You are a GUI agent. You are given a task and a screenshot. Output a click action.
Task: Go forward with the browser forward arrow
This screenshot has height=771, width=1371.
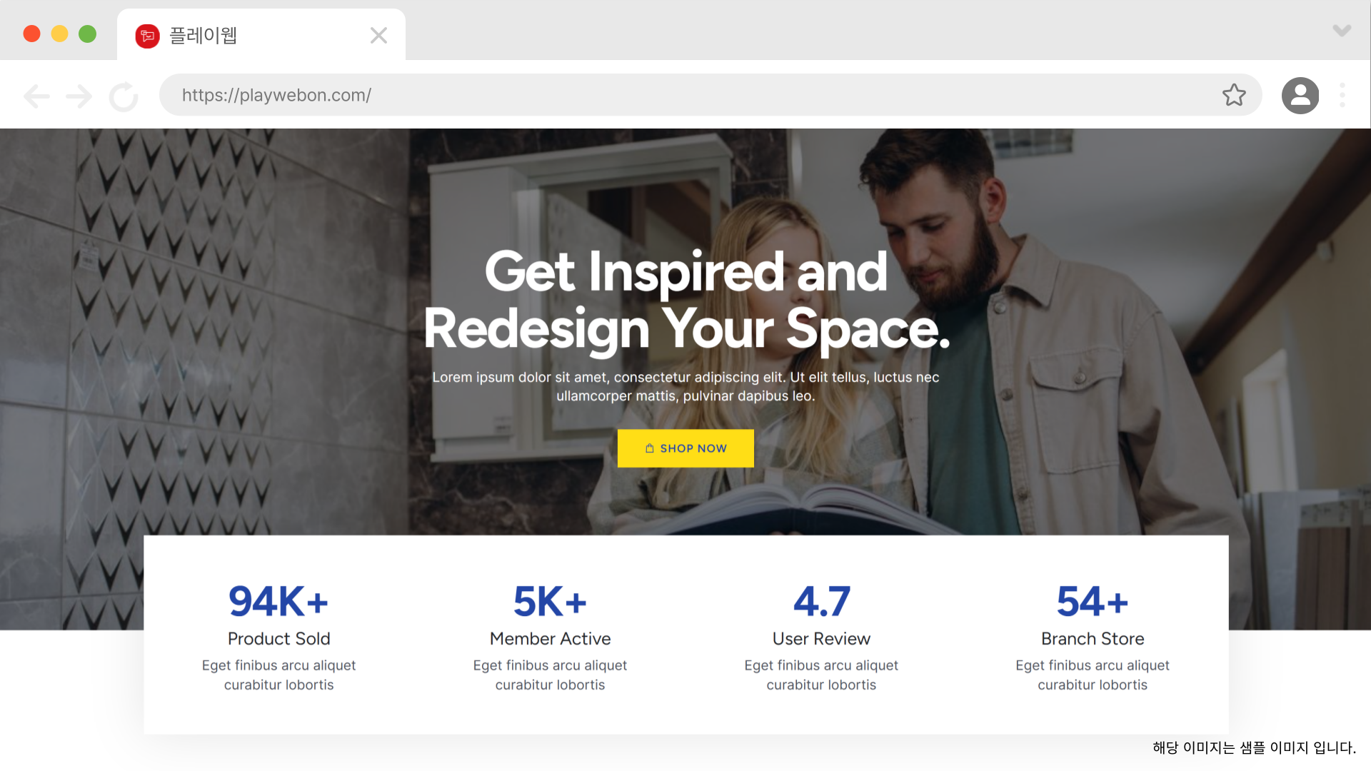79,96
